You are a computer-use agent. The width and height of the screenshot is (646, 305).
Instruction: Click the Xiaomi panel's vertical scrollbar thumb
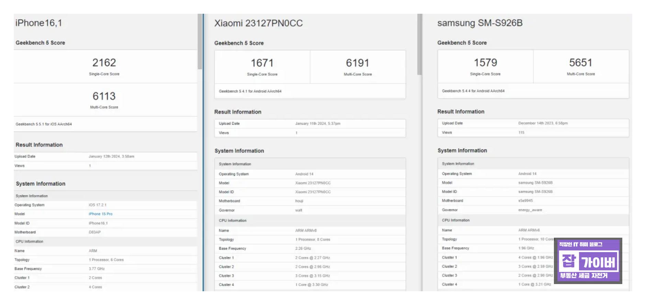[419, 44]
